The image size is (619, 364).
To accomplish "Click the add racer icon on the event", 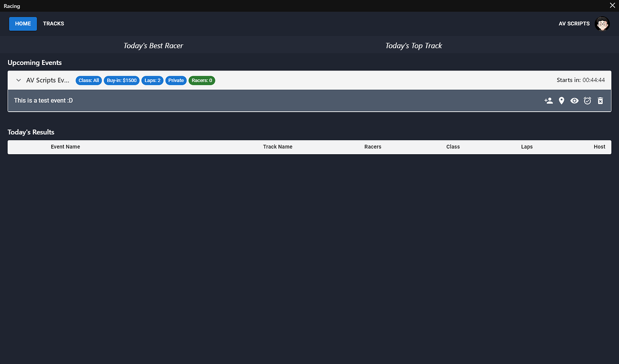I will [548, 100].
